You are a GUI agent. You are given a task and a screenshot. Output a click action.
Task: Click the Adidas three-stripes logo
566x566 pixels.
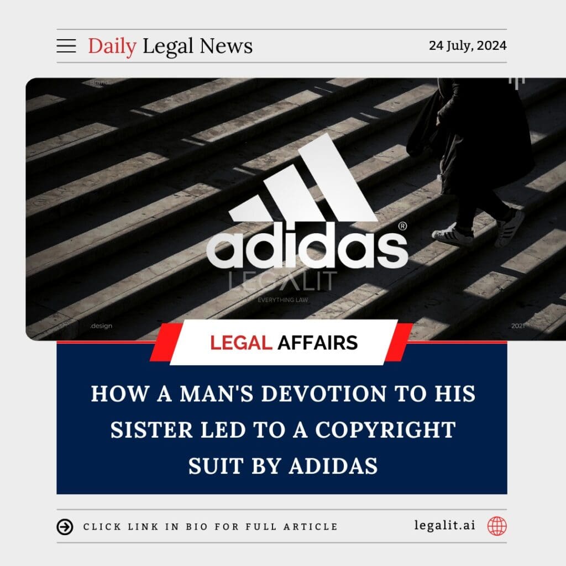click(x=303, y=179)
